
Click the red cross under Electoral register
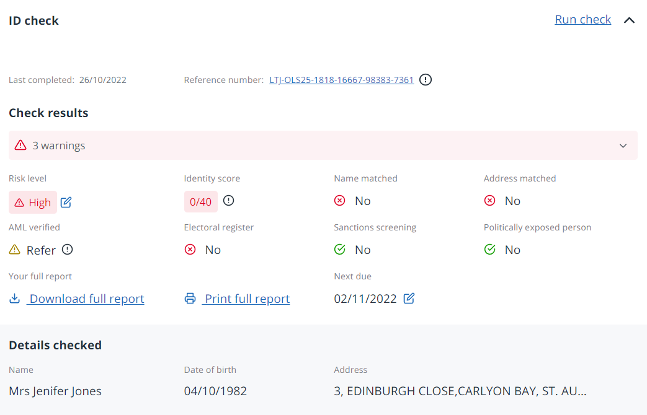[x=190, y=250]
